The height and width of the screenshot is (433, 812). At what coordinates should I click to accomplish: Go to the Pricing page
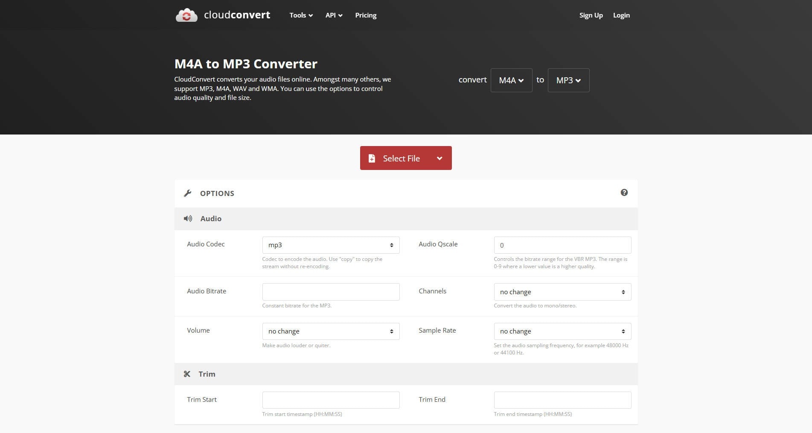coord(365,15)
